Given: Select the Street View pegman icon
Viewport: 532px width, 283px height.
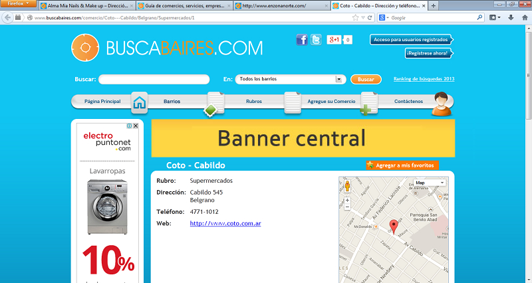Looking at the screenshot, I should click(x=347, y=186).
